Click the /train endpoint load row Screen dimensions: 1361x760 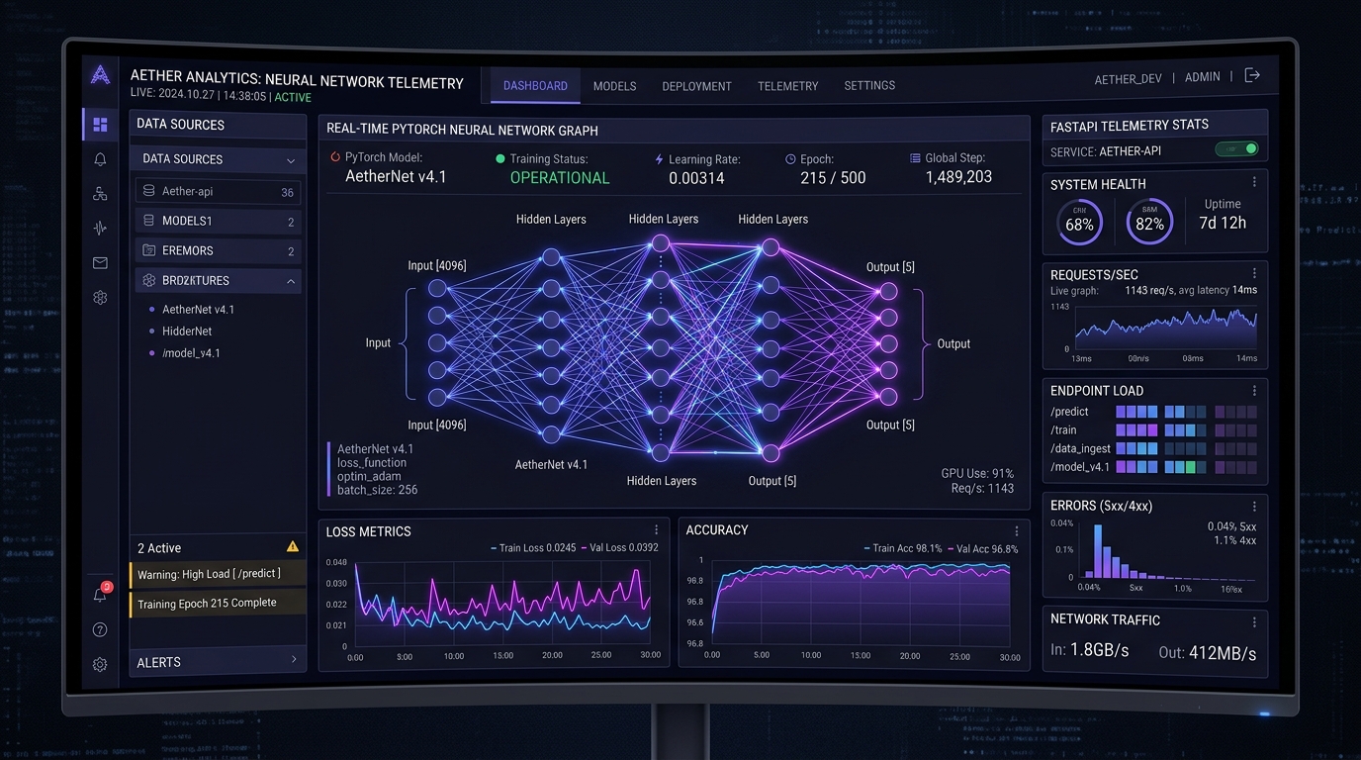click(1153, 429)
